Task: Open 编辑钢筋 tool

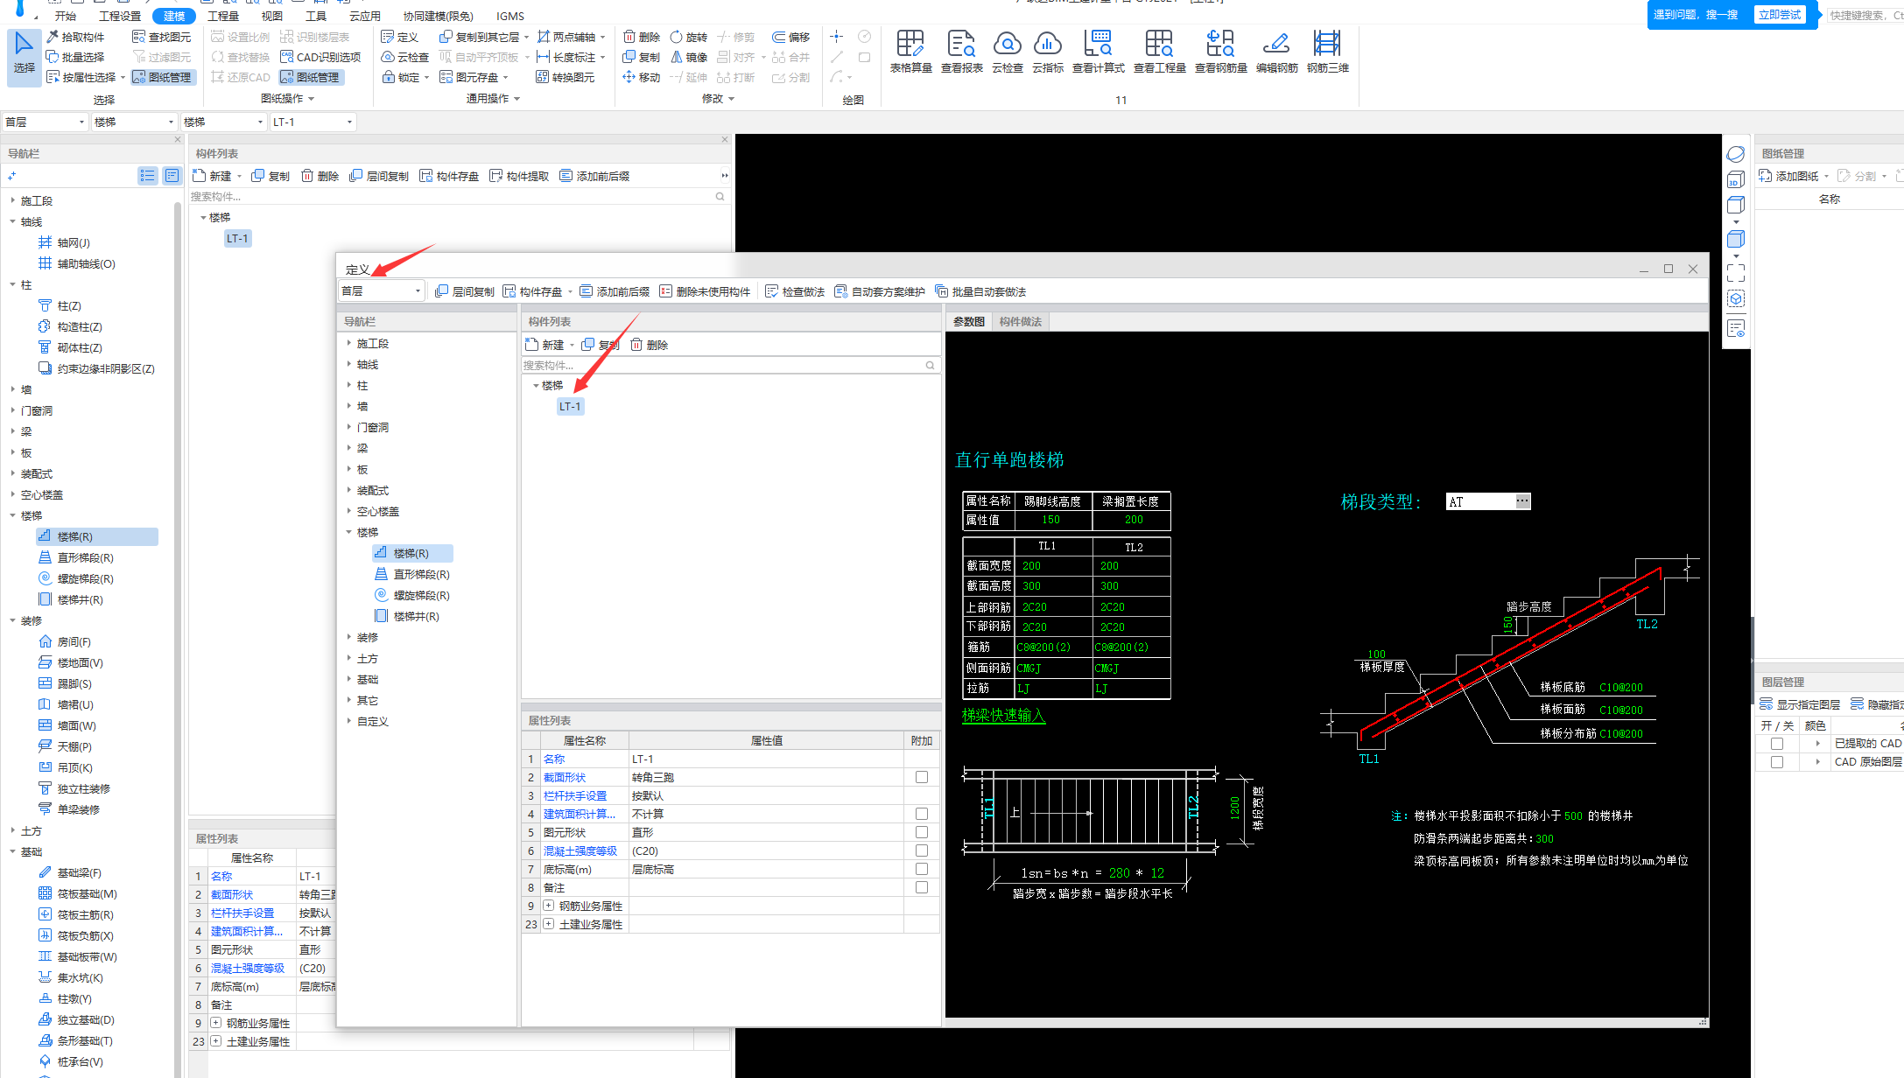Action: coord(1276,51)
